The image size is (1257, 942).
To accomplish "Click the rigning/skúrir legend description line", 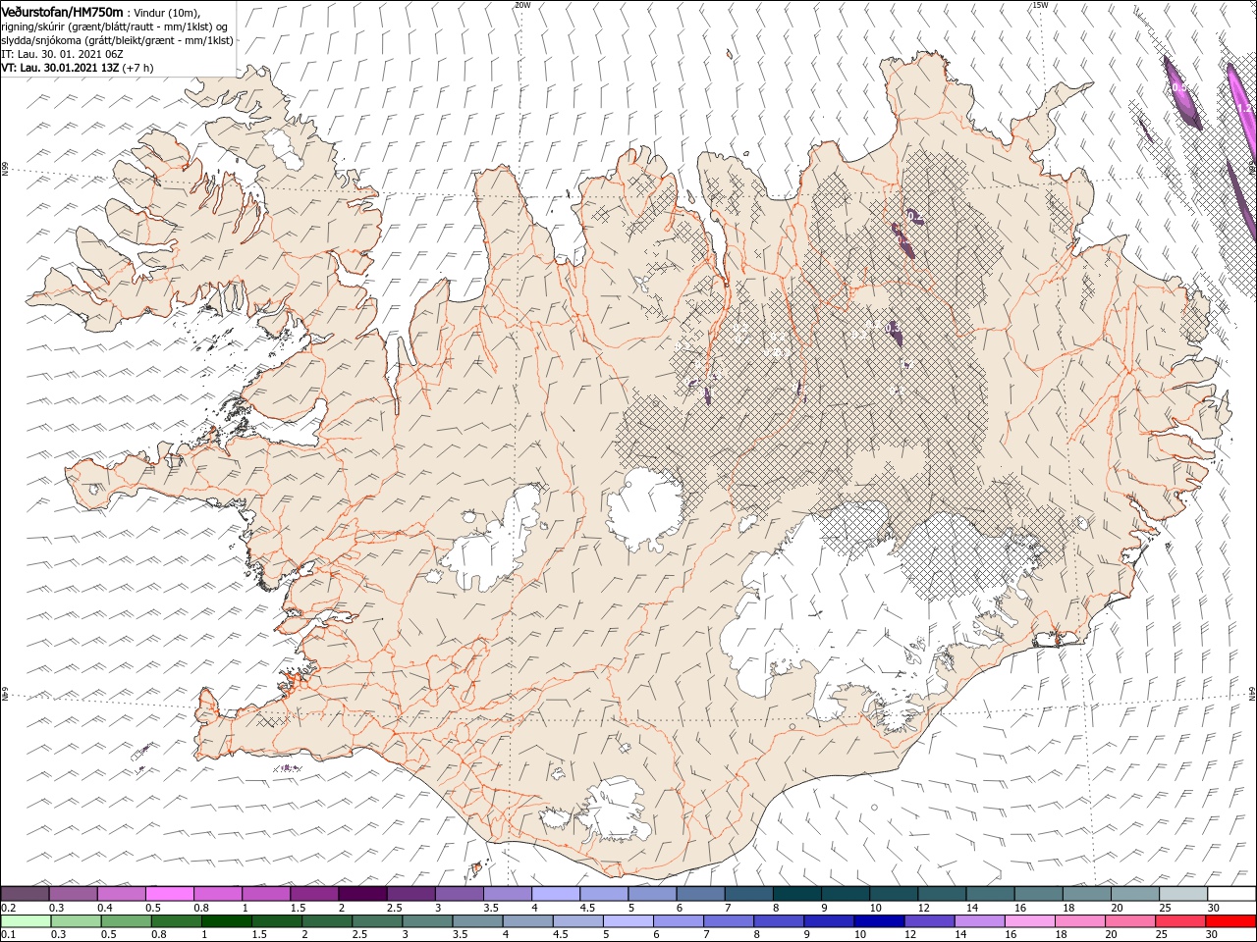I will 115,26.
